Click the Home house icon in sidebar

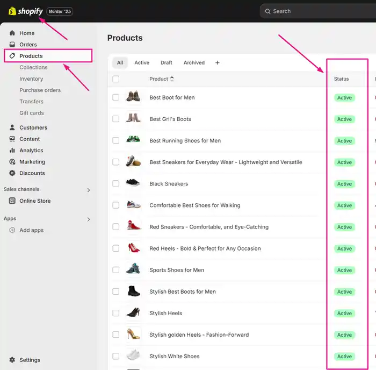point(12,33)
